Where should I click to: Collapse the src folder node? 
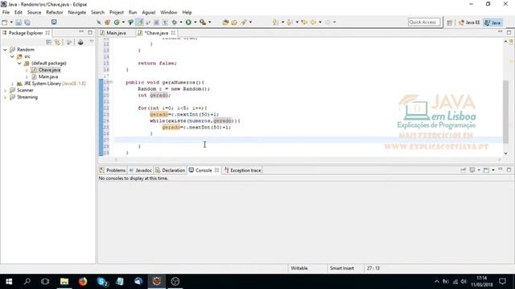click(x=12, y=56)
